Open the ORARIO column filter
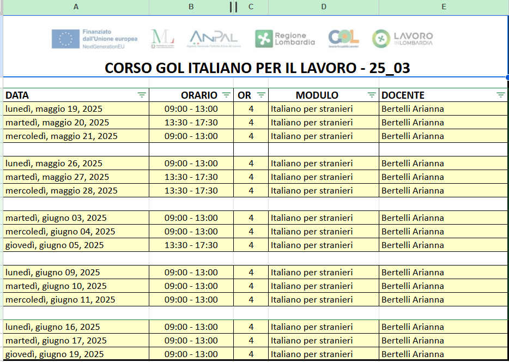The image size is (509, 362). 226,95
